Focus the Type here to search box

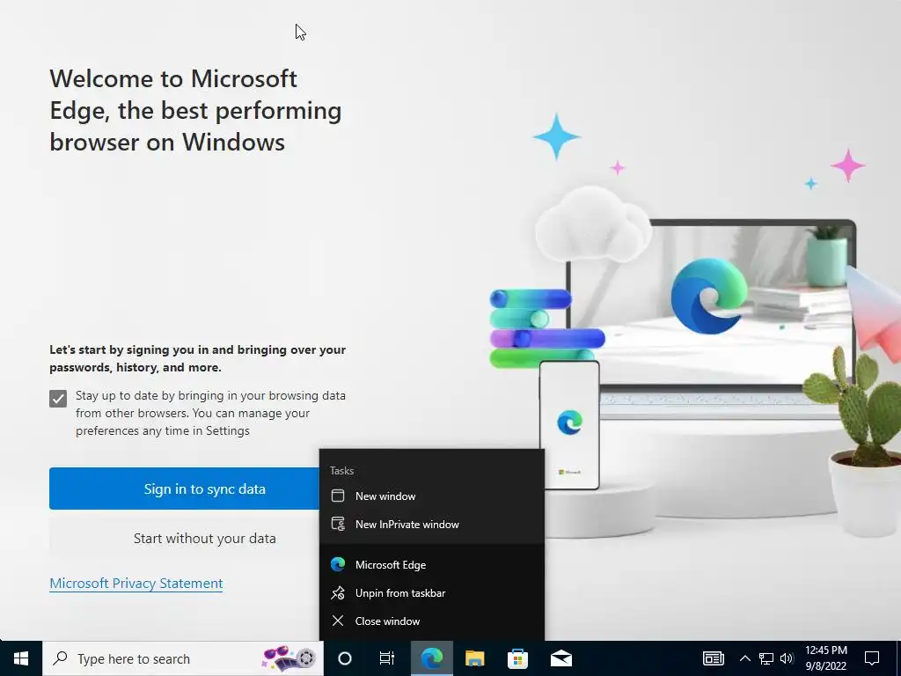tap(183, 658)
